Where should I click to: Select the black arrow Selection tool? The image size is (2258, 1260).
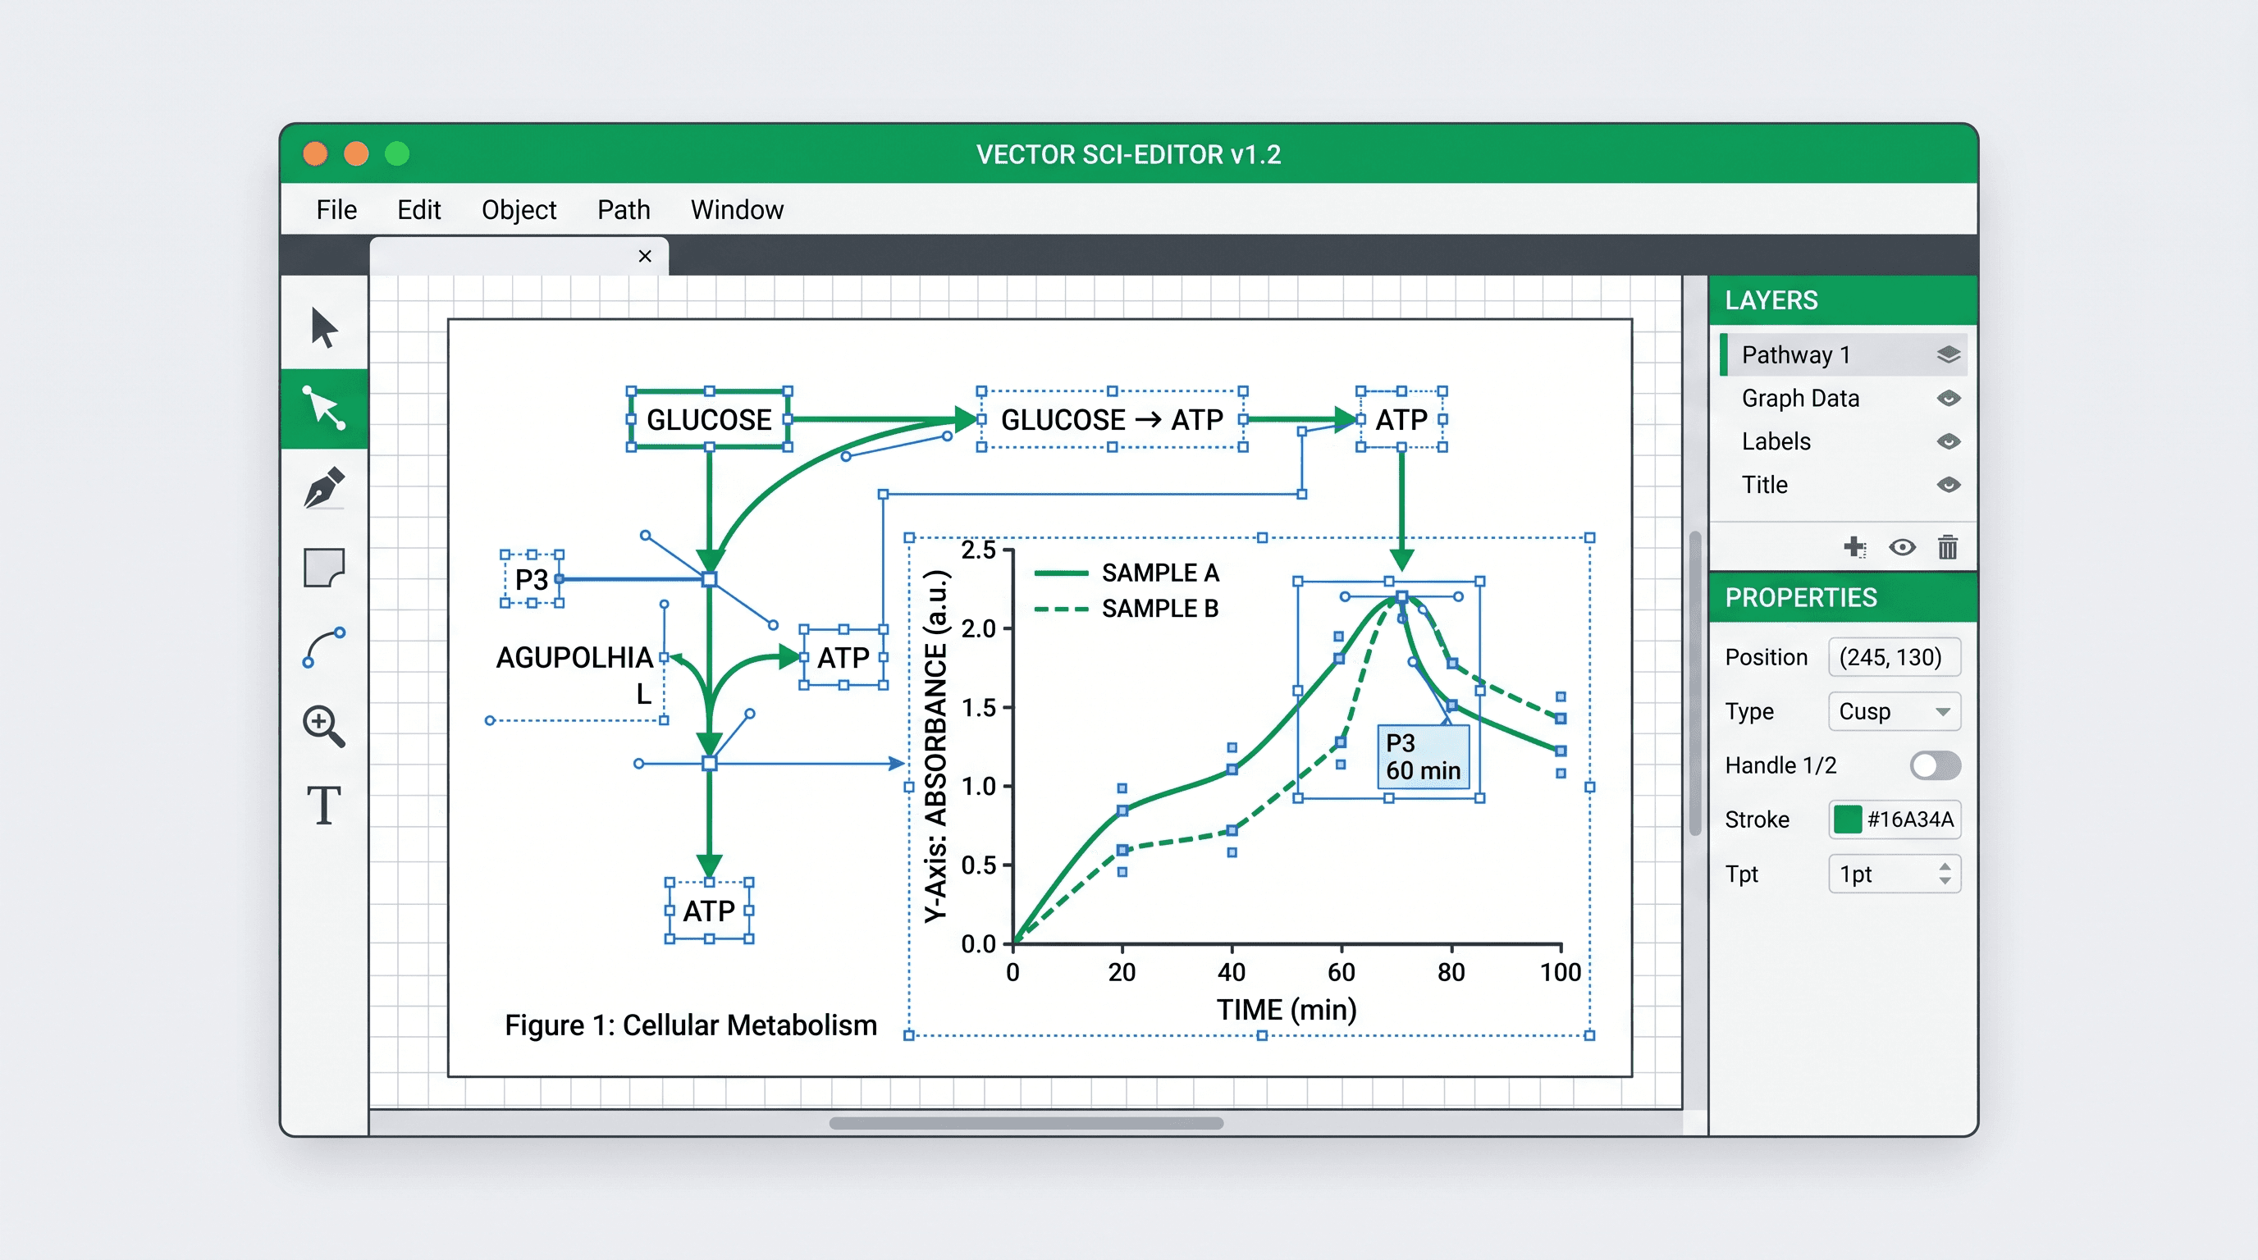pos(323,329)
